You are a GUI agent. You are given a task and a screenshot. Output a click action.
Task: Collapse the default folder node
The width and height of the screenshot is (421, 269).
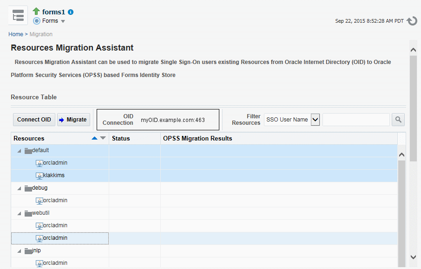pyautogui.click(x=20, y=151)
